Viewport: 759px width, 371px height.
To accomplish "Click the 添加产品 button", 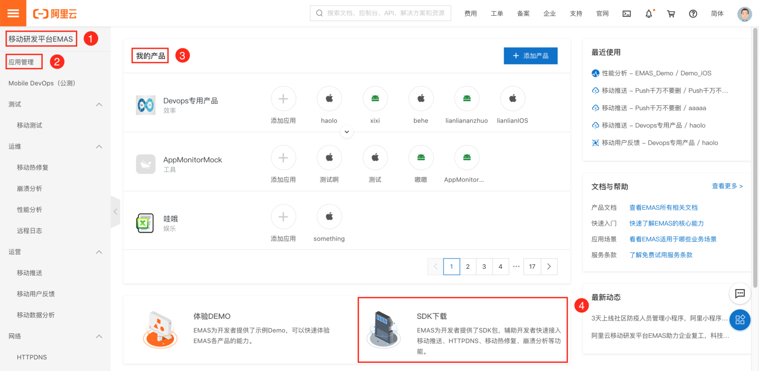I will point(531,56).
